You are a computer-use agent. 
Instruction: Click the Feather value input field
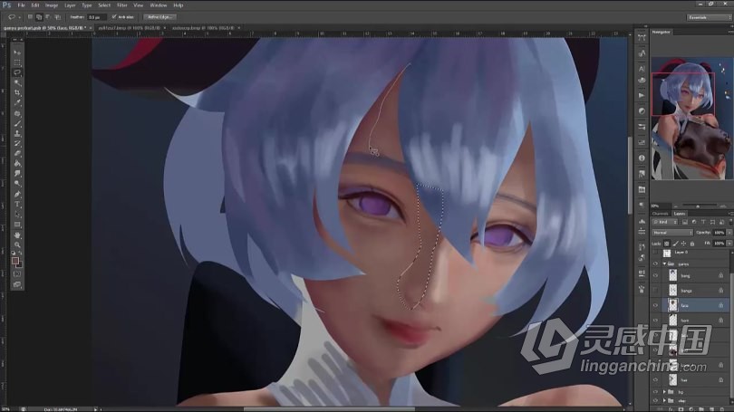click(x=95, y=17)
